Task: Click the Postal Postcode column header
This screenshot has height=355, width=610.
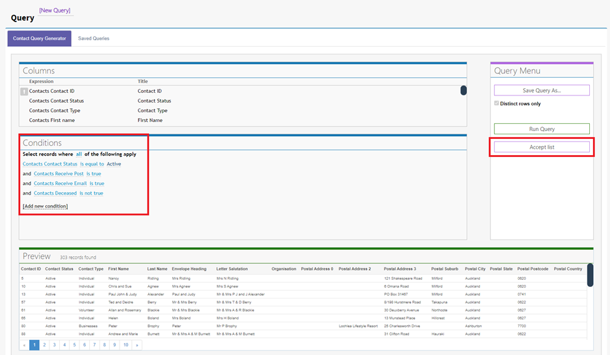Action: point(533,269)
